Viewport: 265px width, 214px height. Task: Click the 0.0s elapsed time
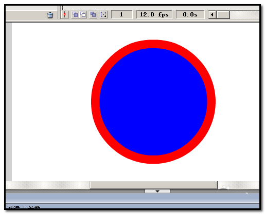(190, 14)
